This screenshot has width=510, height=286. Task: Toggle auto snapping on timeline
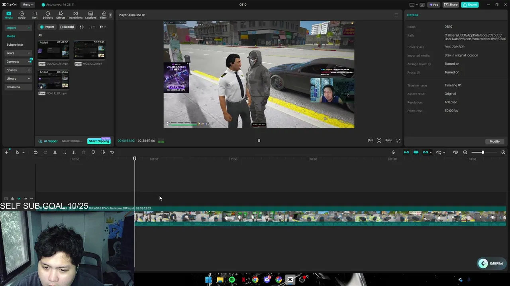tap(416, 153)
